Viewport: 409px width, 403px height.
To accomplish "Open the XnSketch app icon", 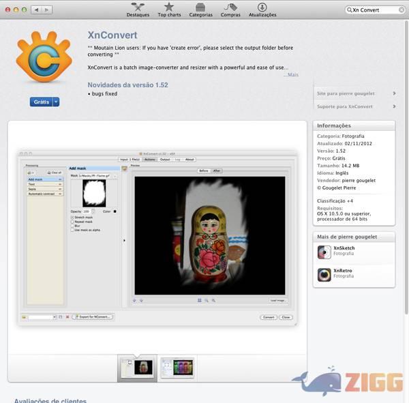I will (x=324, y=252).
